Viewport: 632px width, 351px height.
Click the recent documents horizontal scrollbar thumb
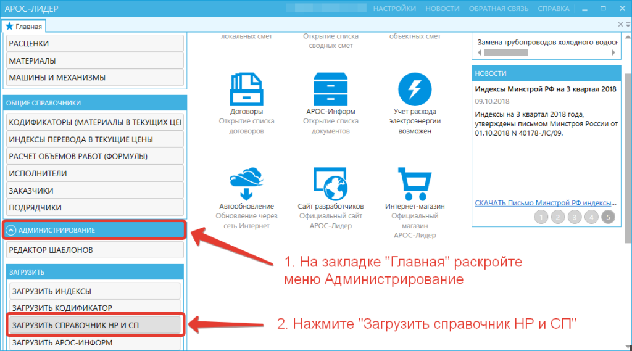(x=506, y=52)
